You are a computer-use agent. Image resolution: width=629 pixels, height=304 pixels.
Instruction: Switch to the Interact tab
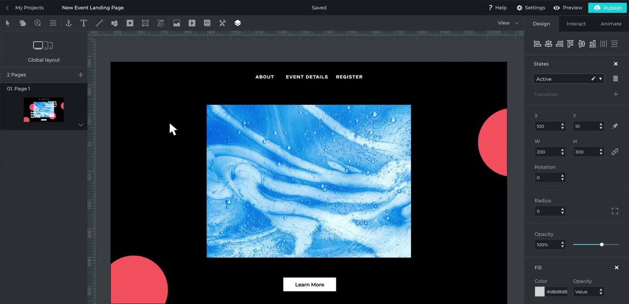576,23
